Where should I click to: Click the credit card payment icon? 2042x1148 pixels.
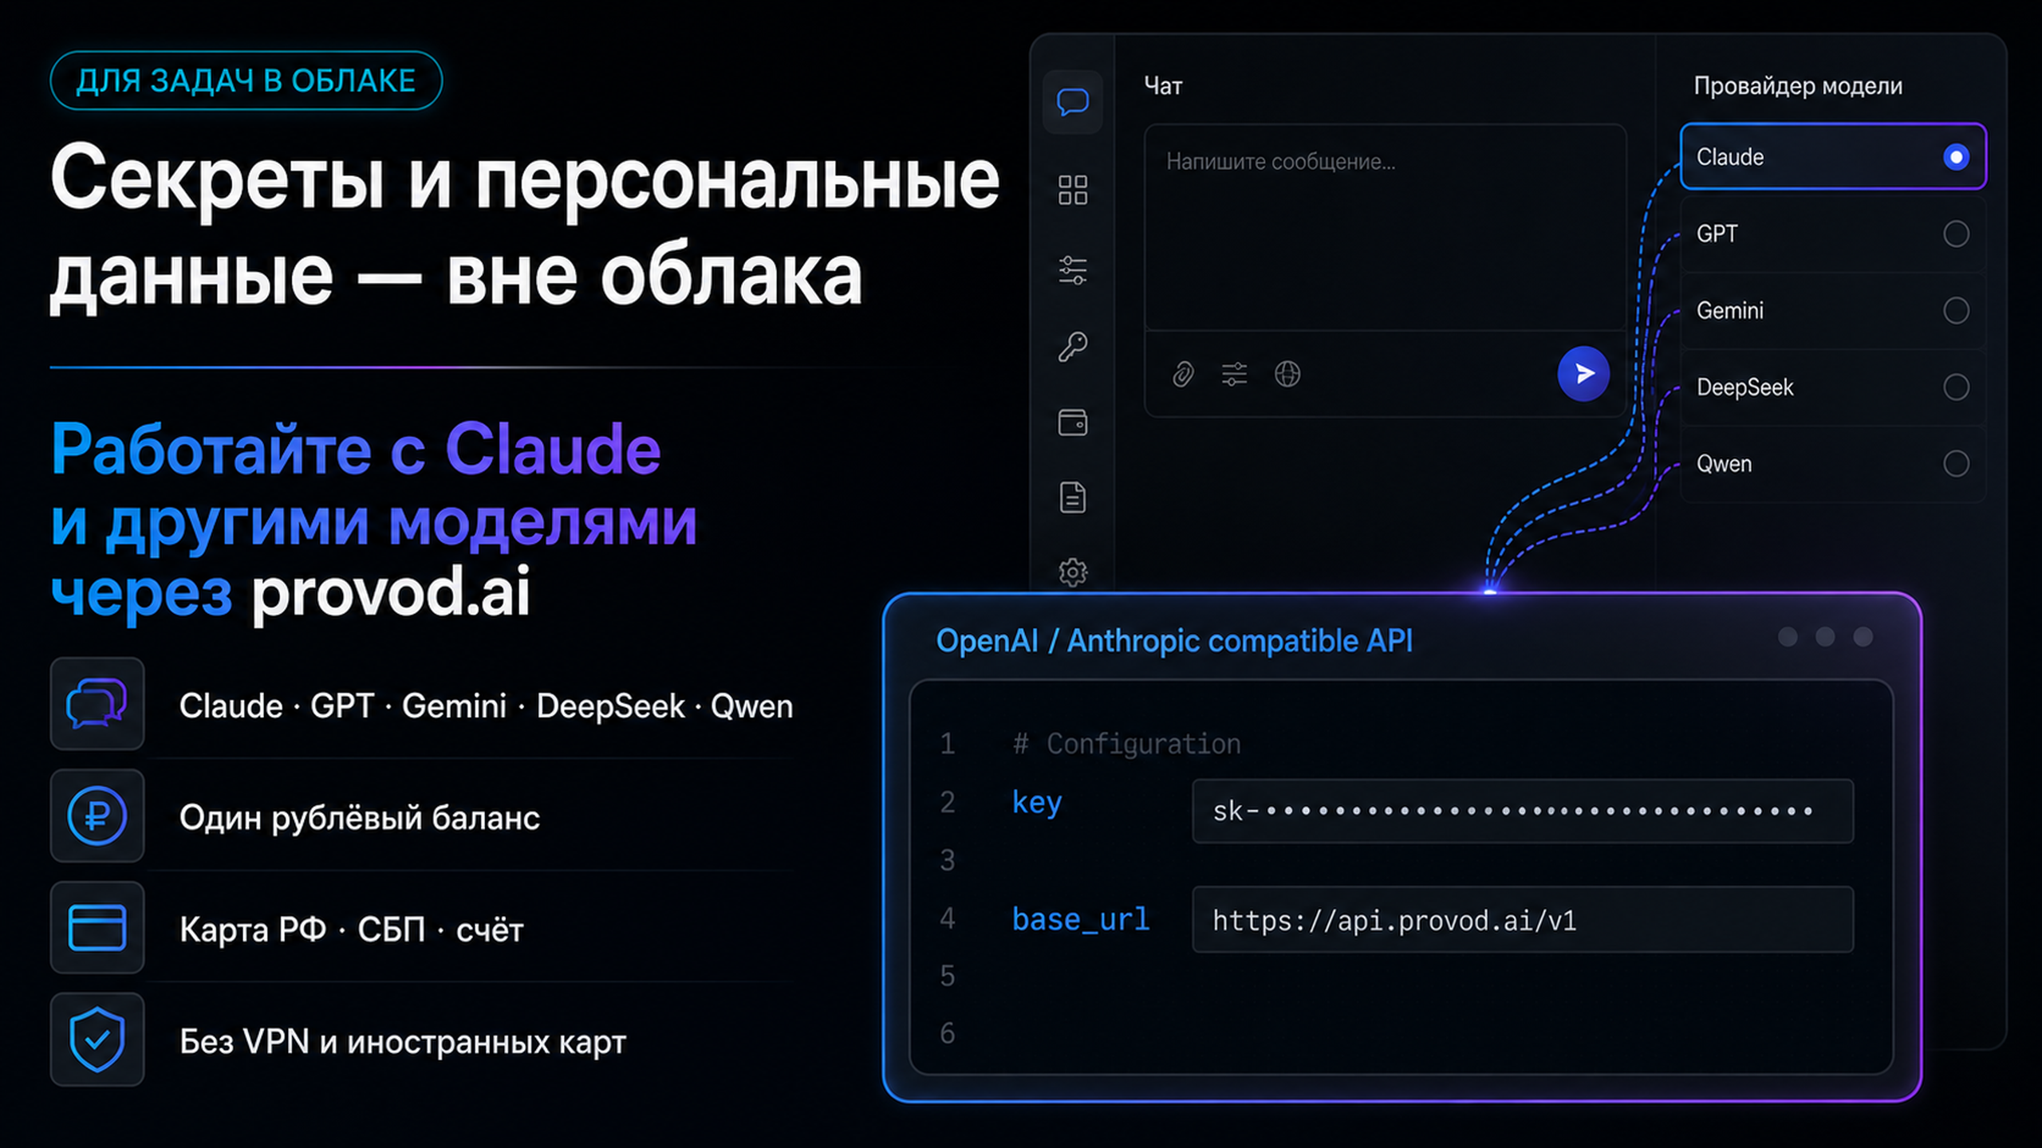click(x=97, y=927)
